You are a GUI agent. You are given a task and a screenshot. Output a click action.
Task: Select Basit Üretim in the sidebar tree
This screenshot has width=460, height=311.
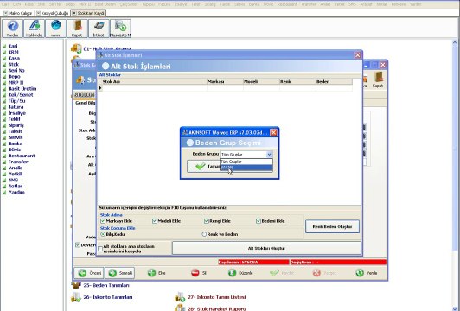point(22,88)
